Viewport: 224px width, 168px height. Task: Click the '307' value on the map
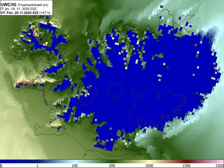(x=58, y=107)
